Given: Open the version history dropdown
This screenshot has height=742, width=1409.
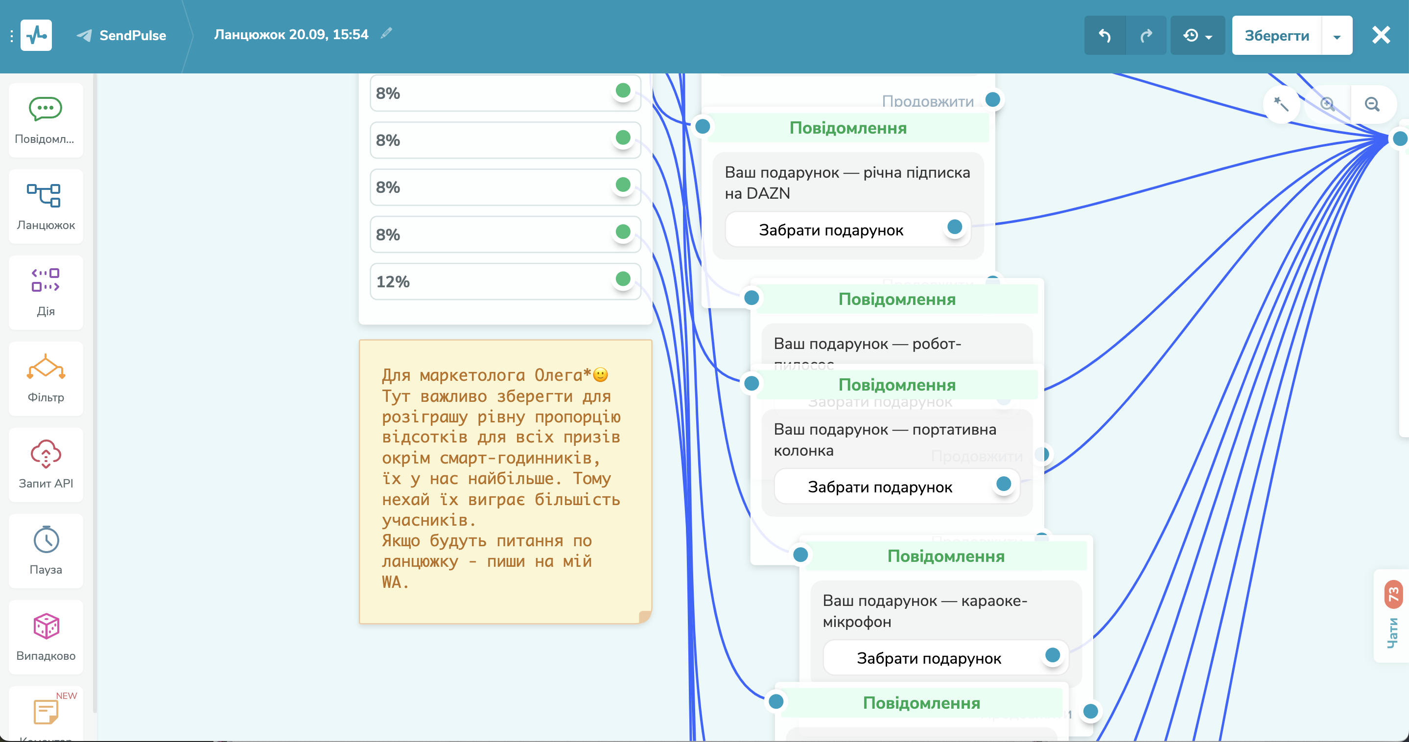Looking at the screenshot, I should point(1197,35).
